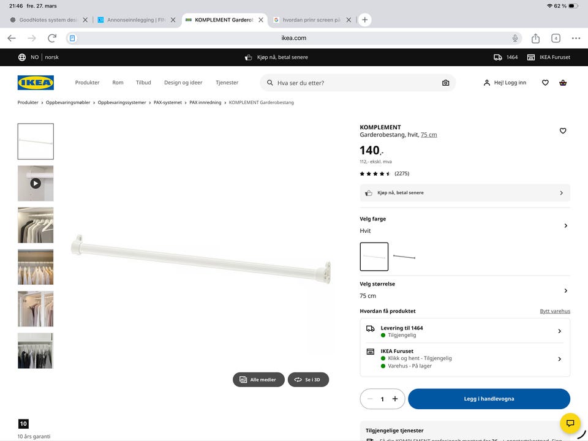Click the IKEA logo
The height and width of the screenshot is (441, 588).
coord(36,83)
